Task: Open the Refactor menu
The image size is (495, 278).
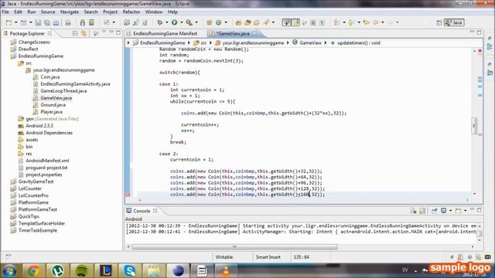Action: click(131, 12)
